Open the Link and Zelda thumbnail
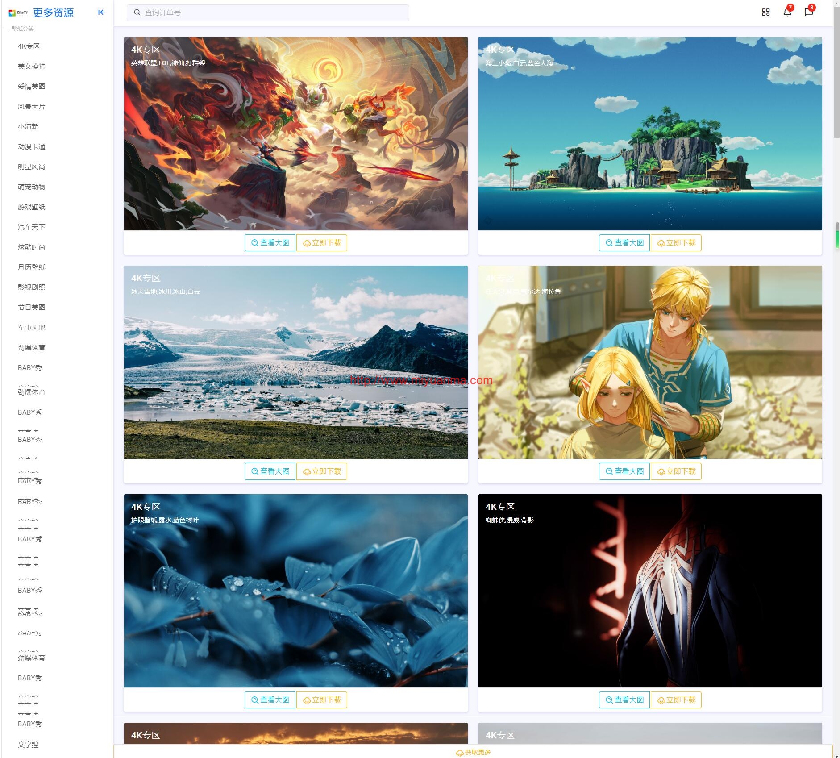 (x=650, y=362)
